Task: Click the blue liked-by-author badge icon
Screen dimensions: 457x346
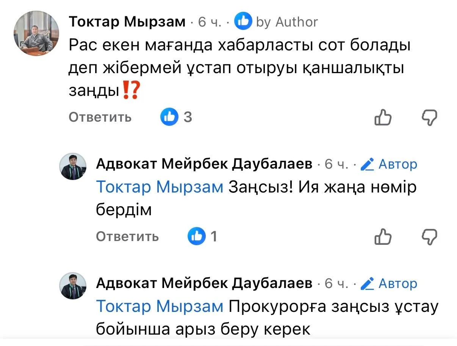Action: coord(243,22)
